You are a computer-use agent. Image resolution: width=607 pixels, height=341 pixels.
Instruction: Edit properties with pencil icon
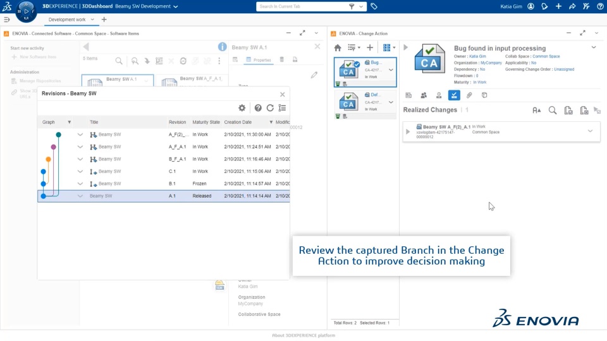click(x=314, y=75)
